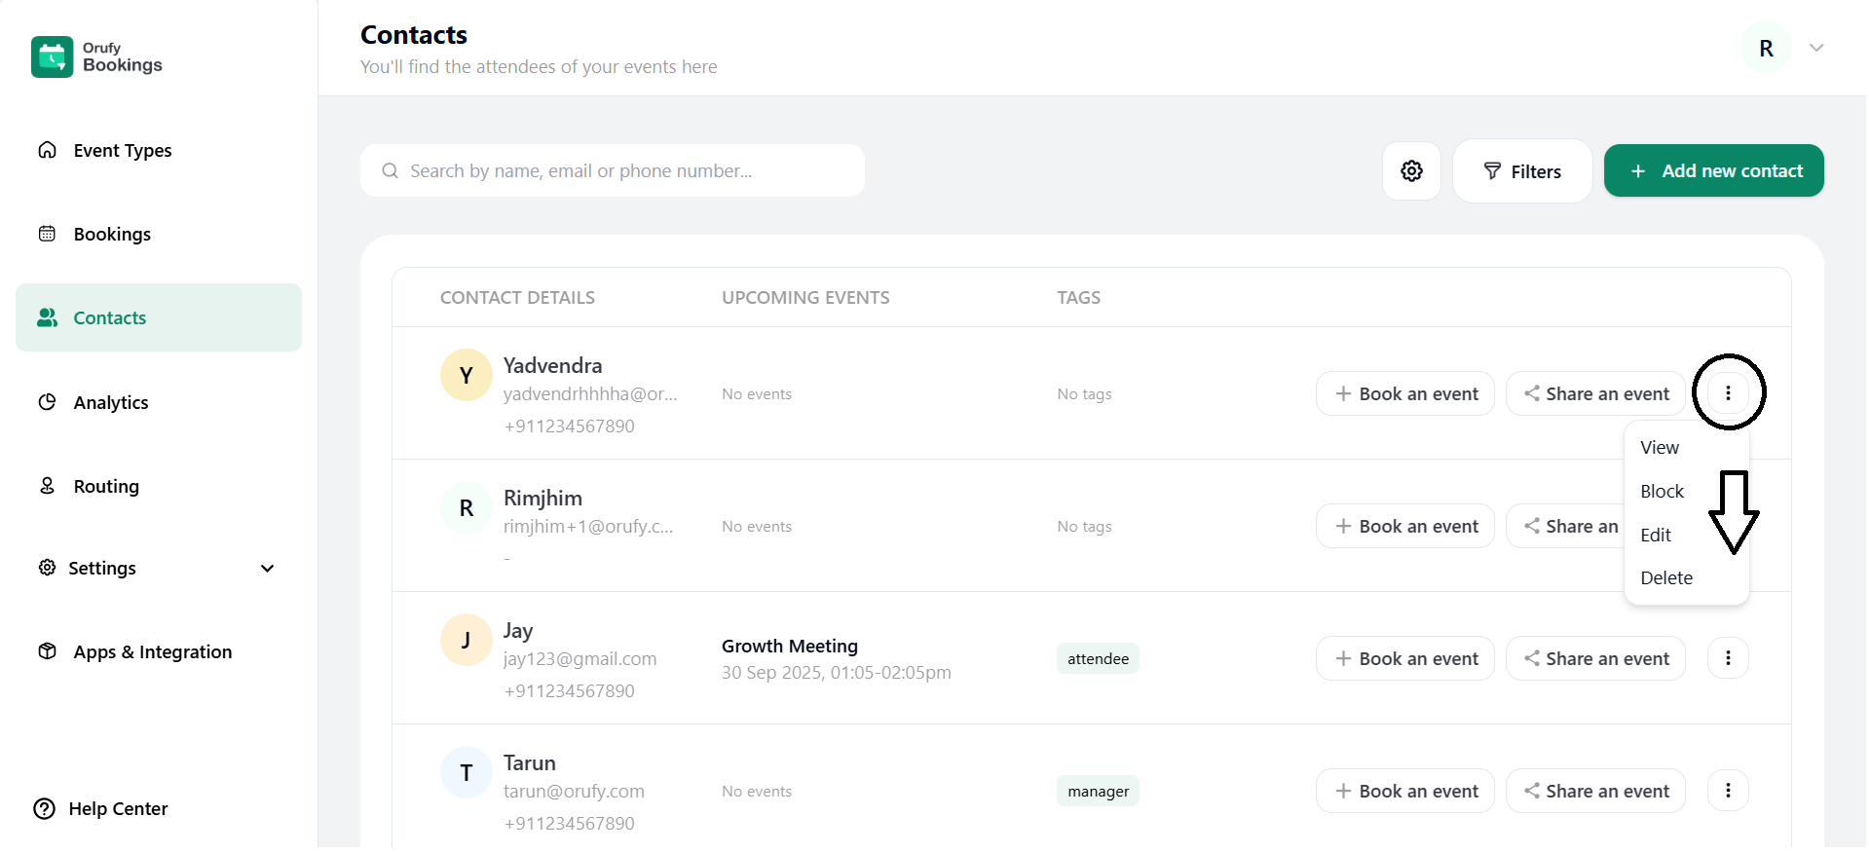Viewport: 1869px width, 853px height.
Task: Go to Analytics in the sidebar
Action: [111, 403]
